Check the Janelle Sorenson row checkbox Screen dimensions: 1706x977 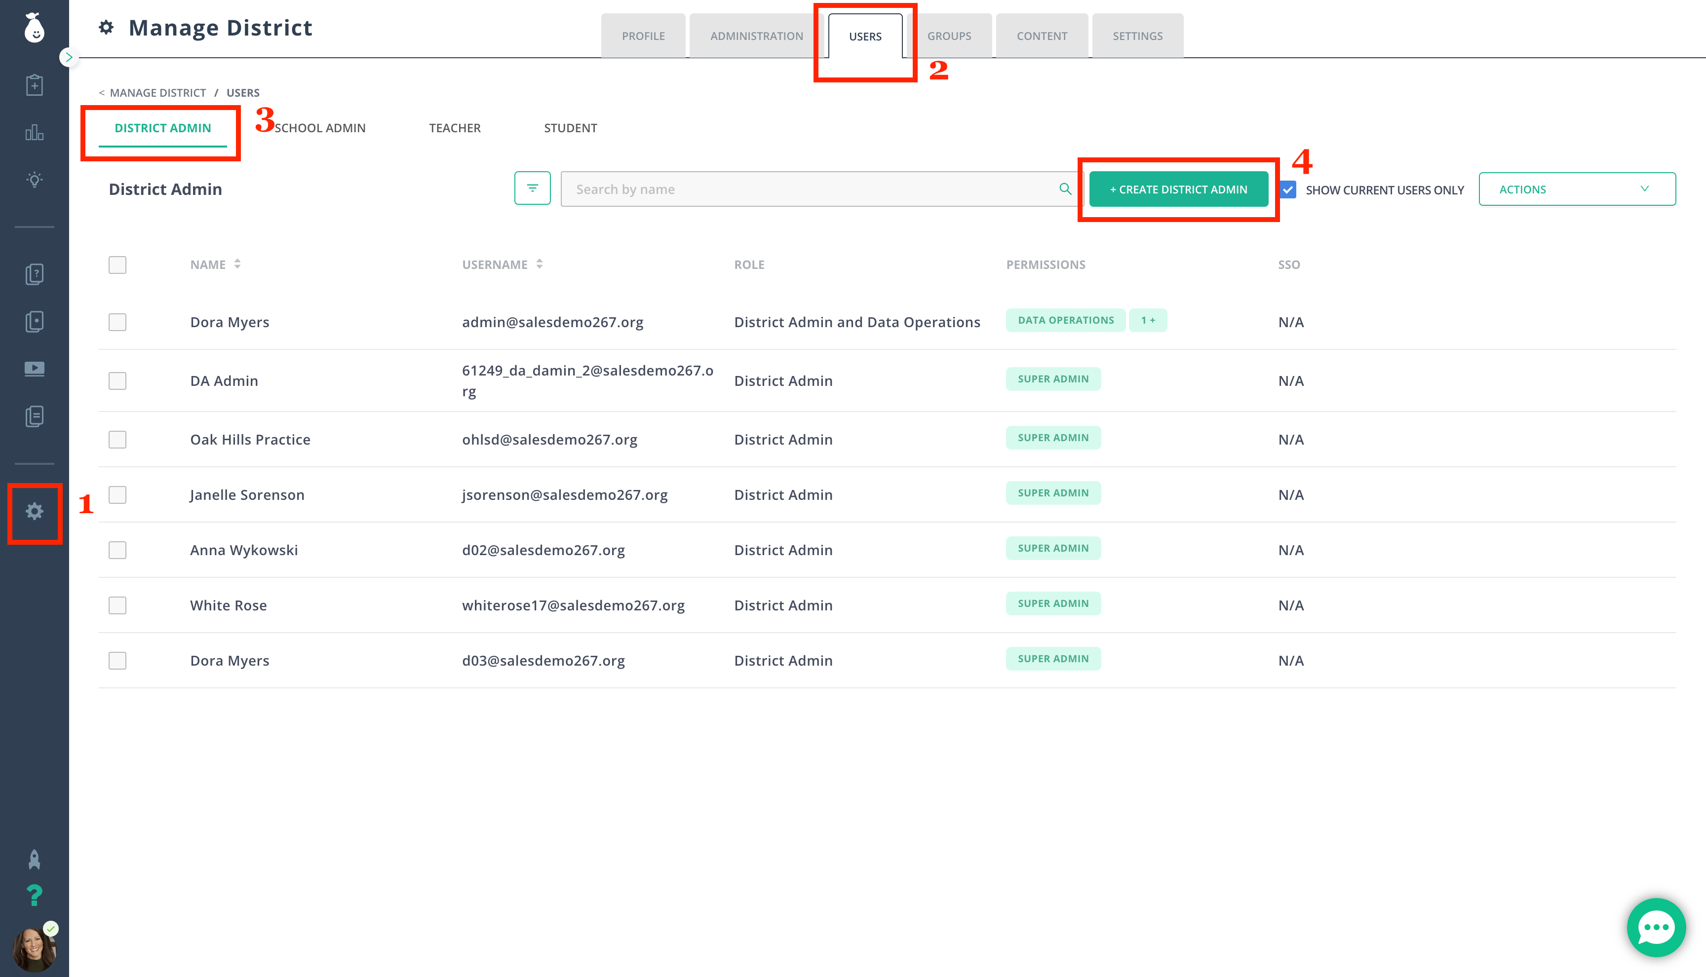pos(117,494)
